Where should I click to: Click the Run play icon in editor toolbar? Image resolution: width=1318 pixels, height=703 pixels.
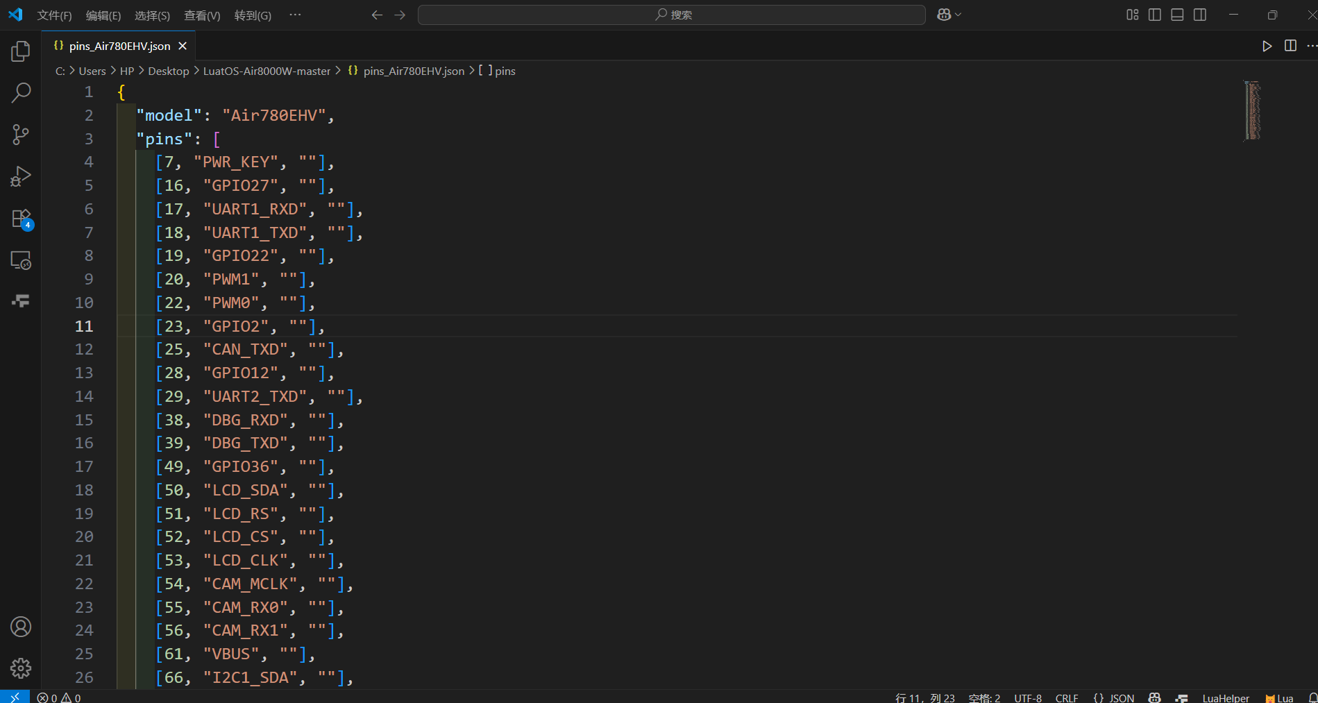click(x=1267, y=46)
